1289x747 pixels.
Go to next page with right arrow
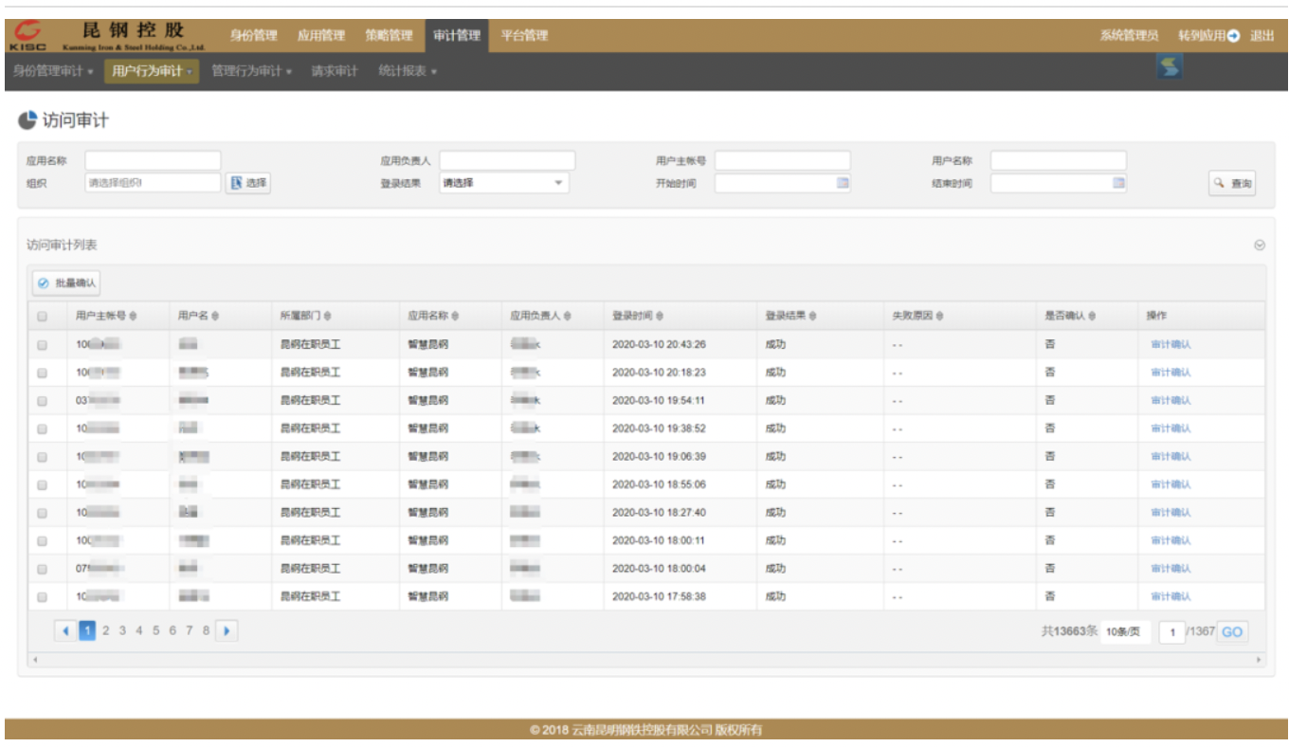(227, 630)
